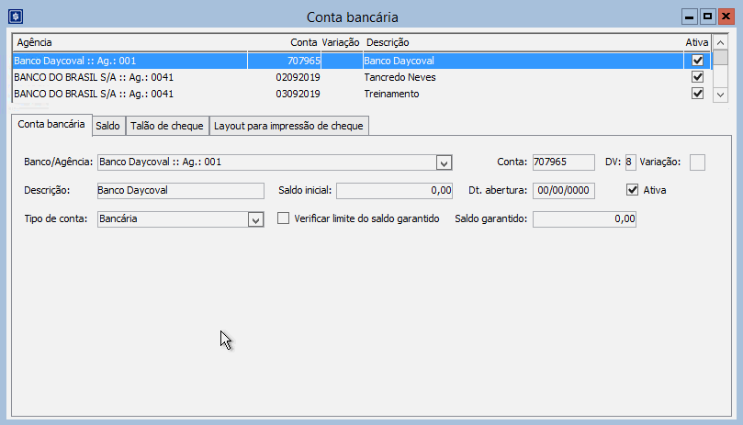Open Layout para impressão de cheque tab

tap(289, 125)
